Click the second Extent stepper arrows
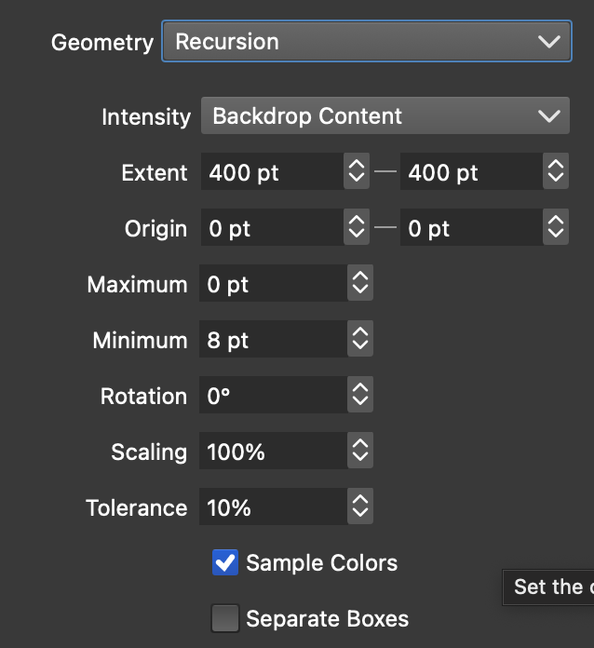This screenshot has width=594, height=648. (x=556, y=172)
